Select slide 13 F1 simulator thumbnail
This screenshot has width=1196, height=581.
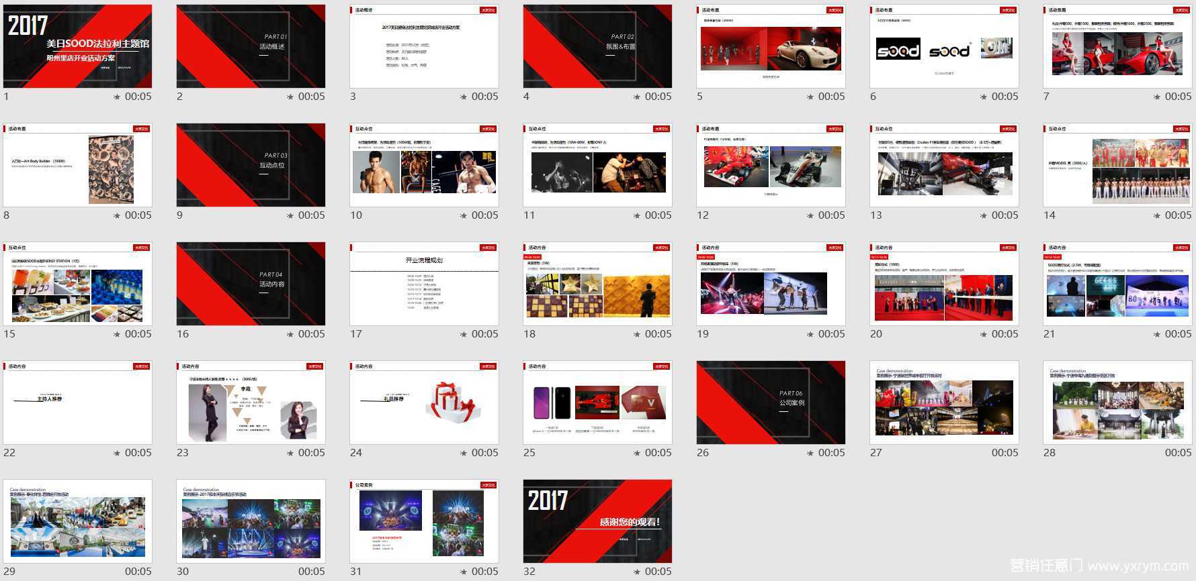pyautogui.click(x=945, y=165)
